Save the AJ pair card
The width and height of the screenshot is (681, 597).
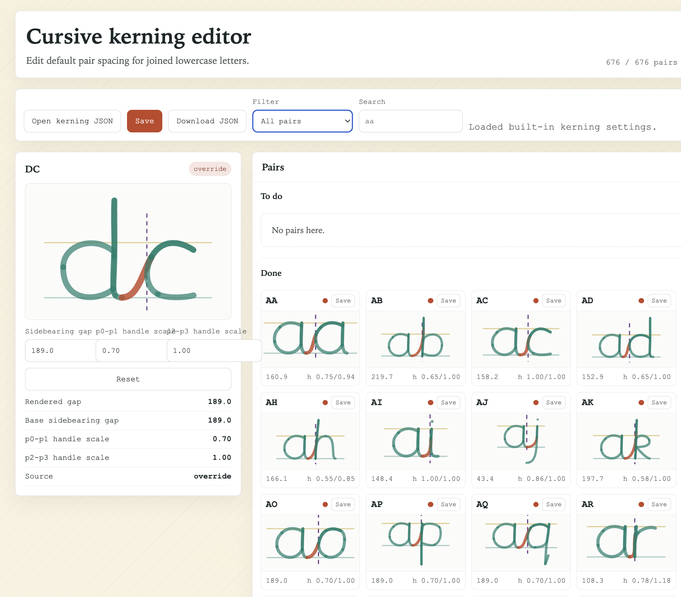(x=554, y=403)
